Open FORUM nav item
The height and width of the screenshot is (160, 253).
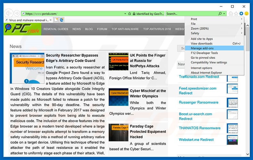[x=102, y=29]
